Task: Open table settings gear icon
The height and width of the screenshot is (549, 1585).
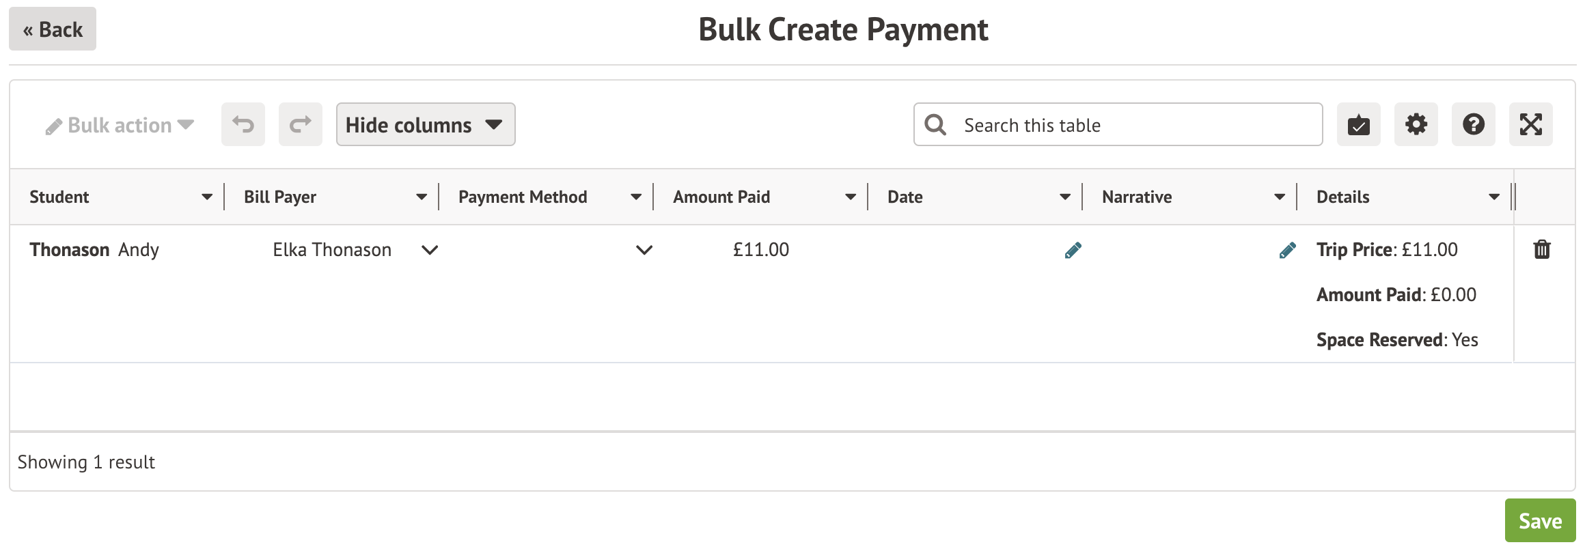Action: click(1416, 124)
